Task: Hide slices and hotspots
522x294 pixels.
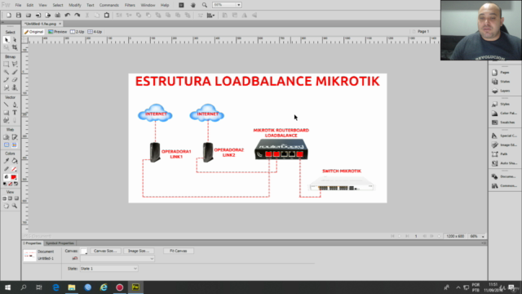Action: pyautogui.click(x=7, y=145)
